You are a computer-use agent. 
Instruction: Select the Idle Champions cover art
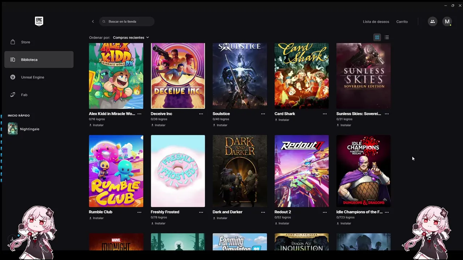[x=364, y=171]
